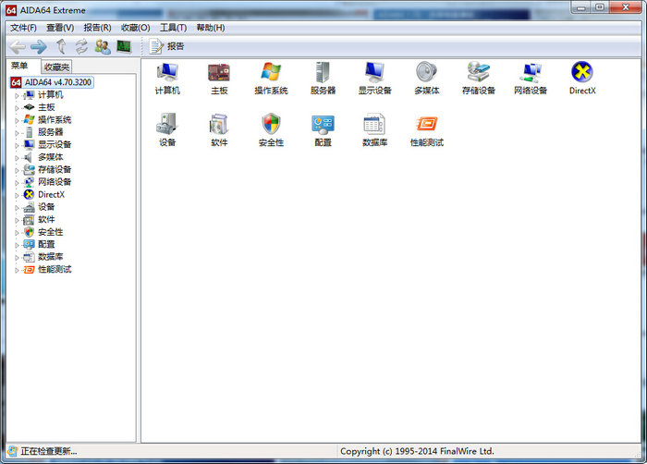Open the 性能测试 (Benchmark) icon in main panel
The image size is (647, 464).
[x=426, y=125]
